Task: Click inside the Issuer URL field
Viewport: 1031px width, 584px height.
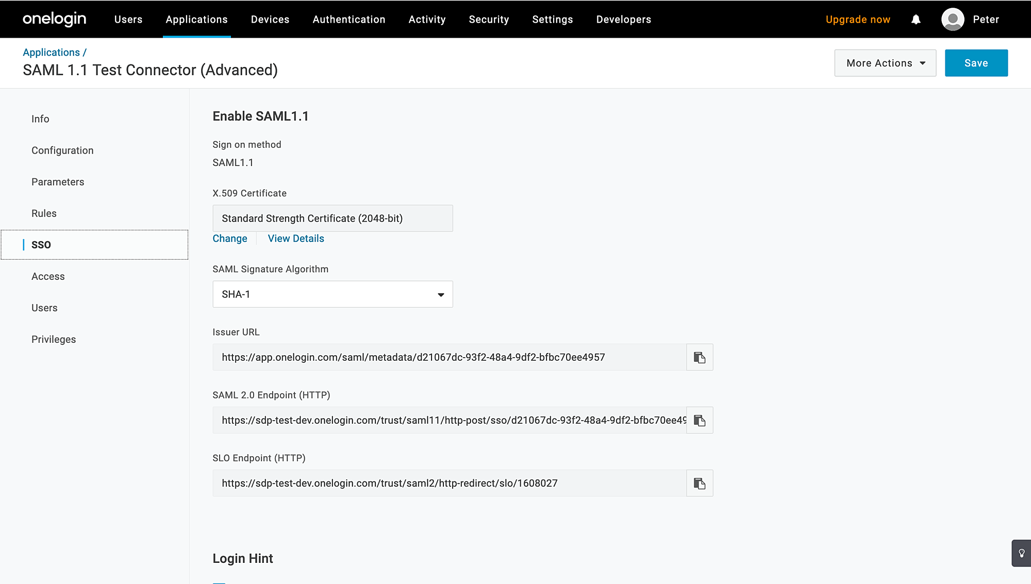Action: click(448, 357)
